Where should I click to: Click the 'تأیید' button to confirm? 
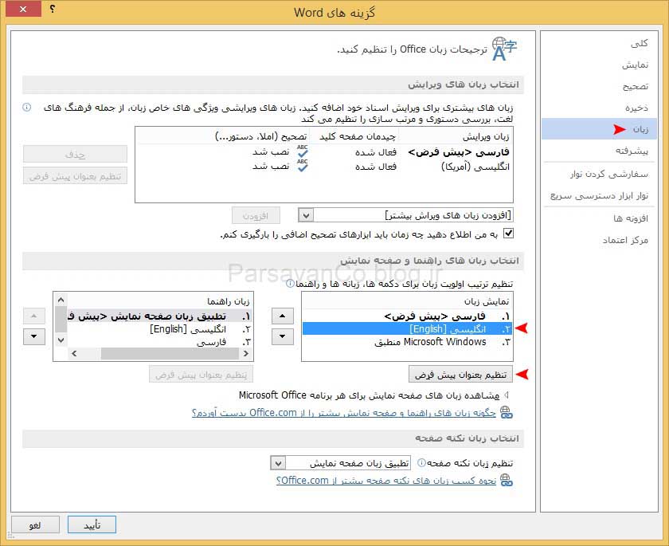(92, 524)
